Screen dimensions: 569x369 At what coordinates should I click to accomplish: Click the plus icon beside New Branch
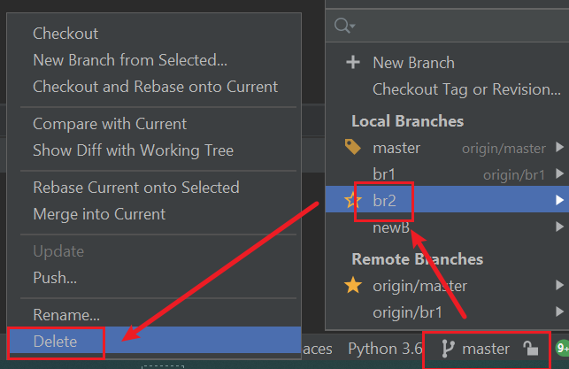click(353, 63)
